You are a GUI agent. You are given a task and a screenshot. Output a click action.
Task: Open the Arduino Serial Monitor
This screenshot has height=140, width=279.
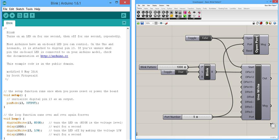[123, 16]
